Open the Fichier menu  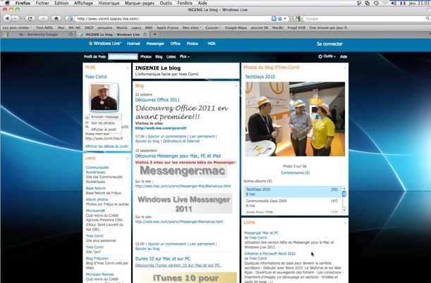click(x=42, y=3)
